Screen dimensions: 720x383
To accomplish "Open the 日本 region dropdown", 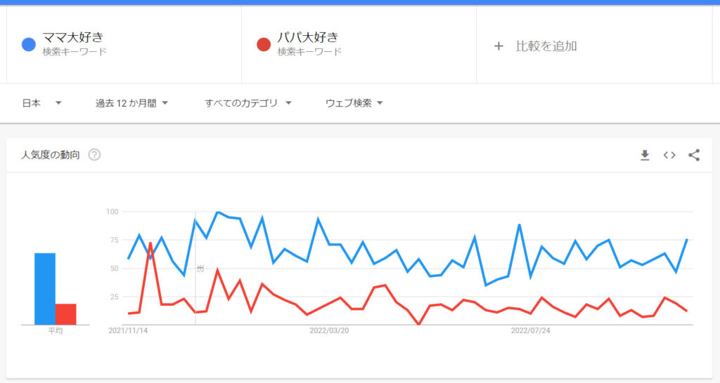I will [x=42, y=103].
